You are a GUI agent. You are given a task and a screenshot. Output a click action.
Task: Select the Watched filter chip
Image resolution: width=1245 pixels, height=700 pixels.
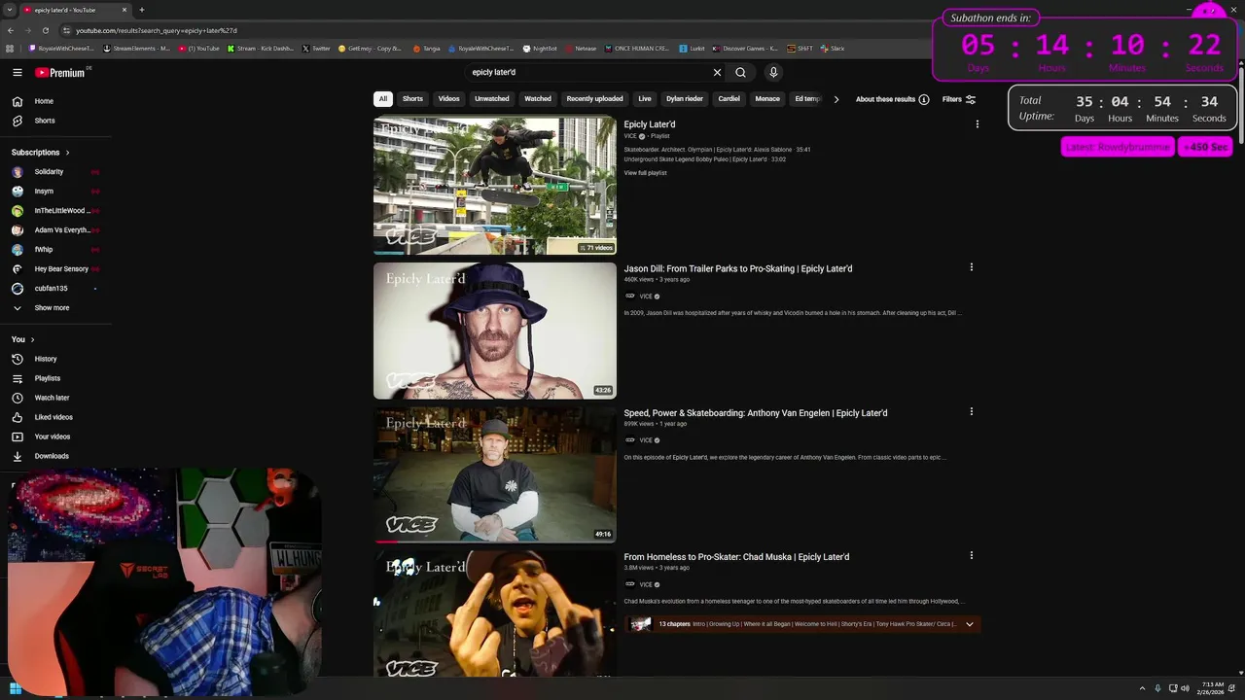(538, 99)
